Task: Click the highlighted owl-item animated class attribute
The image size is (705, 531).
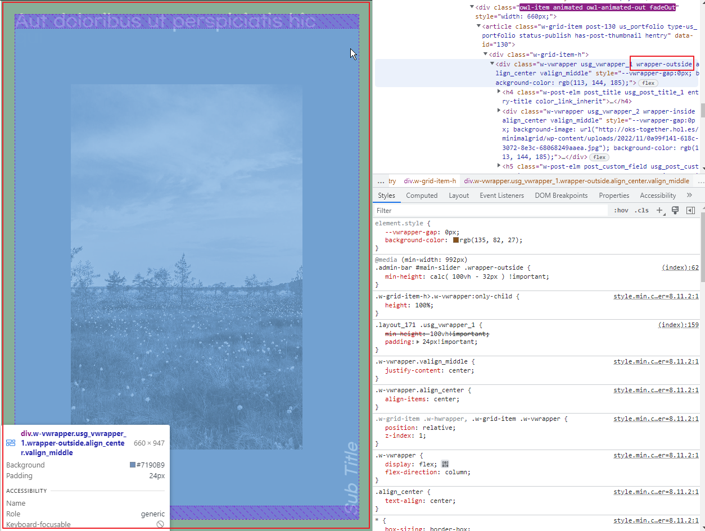Action: coord(597,7)
